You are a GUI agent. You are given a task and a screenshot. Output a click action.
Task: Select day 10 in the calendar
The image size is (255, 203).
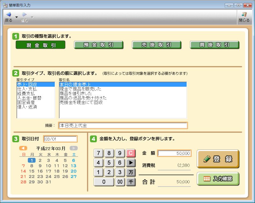click(x=48, y=166)
